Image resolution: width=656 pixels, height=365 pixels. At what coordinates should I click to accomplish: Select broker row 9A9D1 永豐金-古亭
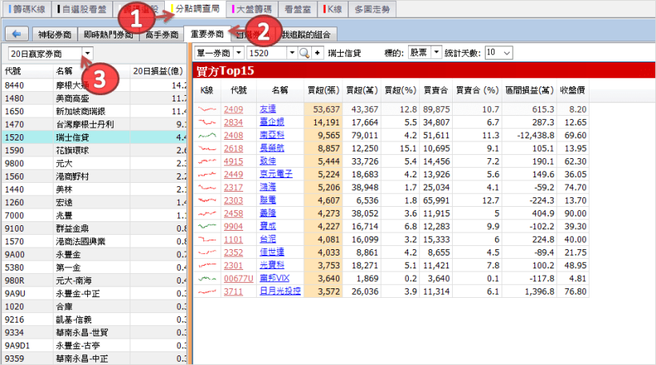[95, 345]
